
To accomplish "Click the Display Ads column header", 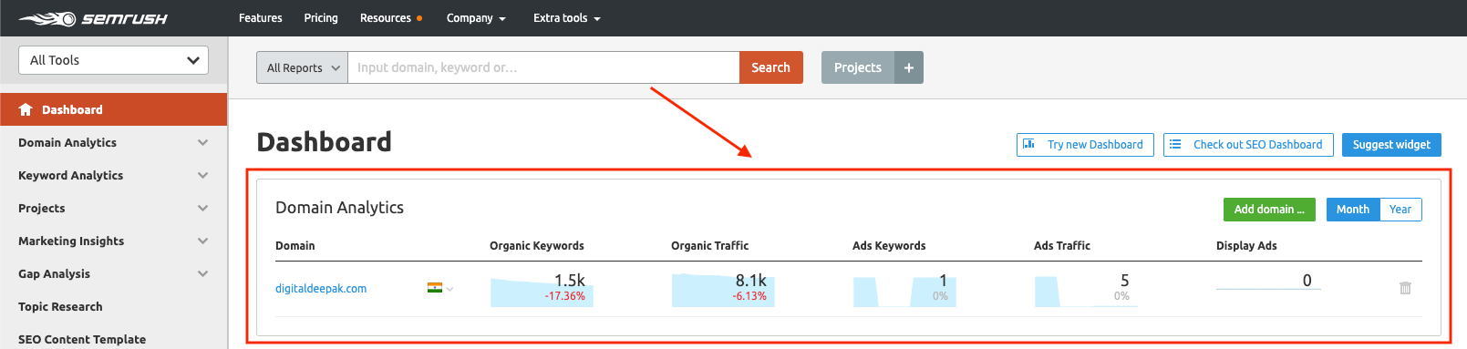I will point(1246,246).
